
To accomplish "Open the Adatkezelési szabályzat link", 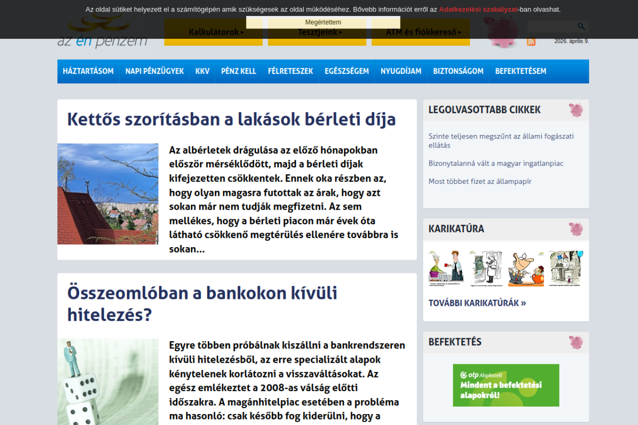I will click(x=478, y=9).
